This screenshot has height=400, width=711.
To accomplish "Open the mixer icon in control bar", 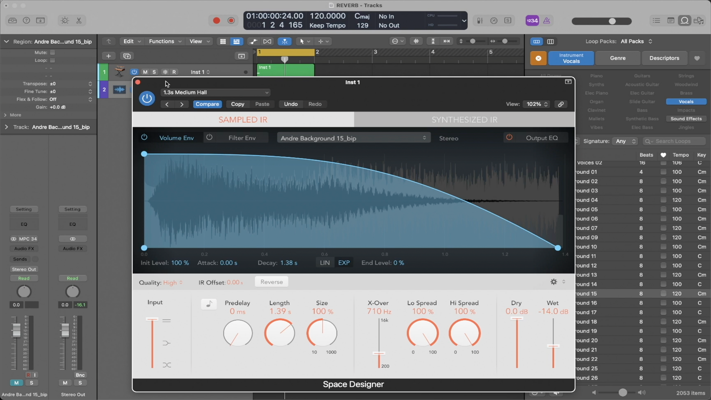I will [480, 21].
